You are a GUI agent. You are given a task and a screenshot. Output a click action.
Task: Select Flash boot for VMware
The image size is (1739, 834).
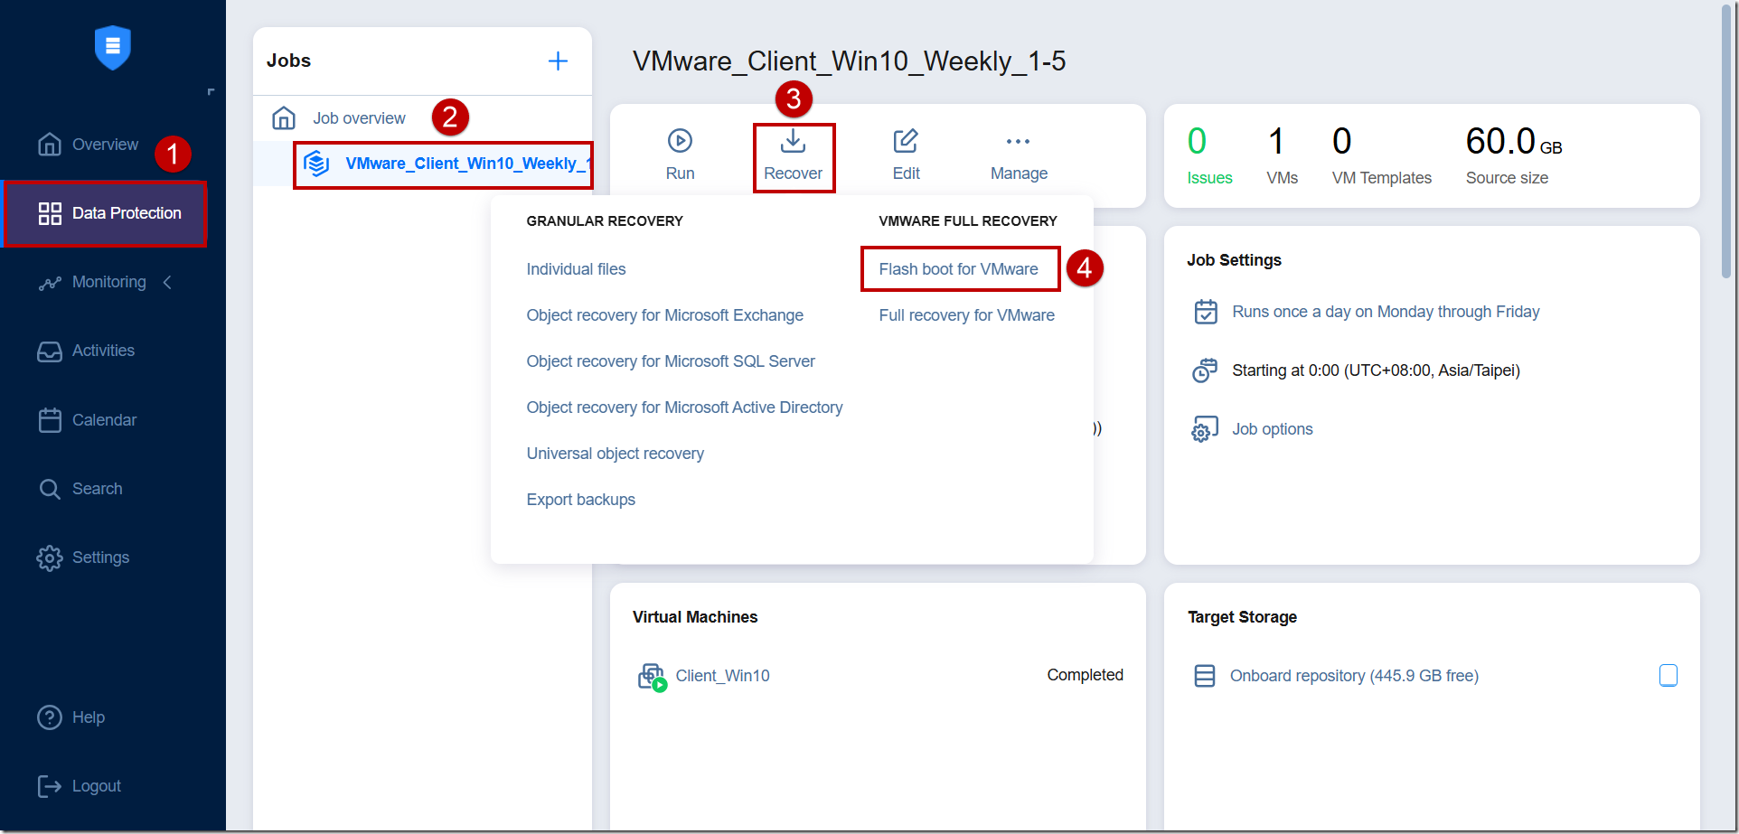[x=958, y=269]
